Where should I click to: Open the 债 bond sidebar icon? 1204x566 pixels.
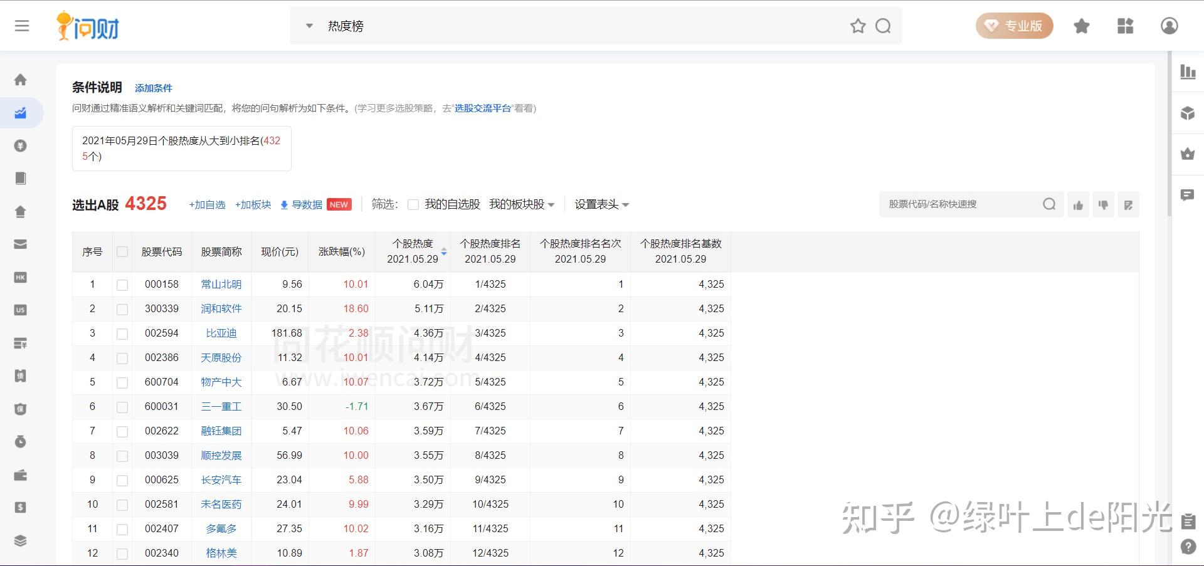point(21,375)
